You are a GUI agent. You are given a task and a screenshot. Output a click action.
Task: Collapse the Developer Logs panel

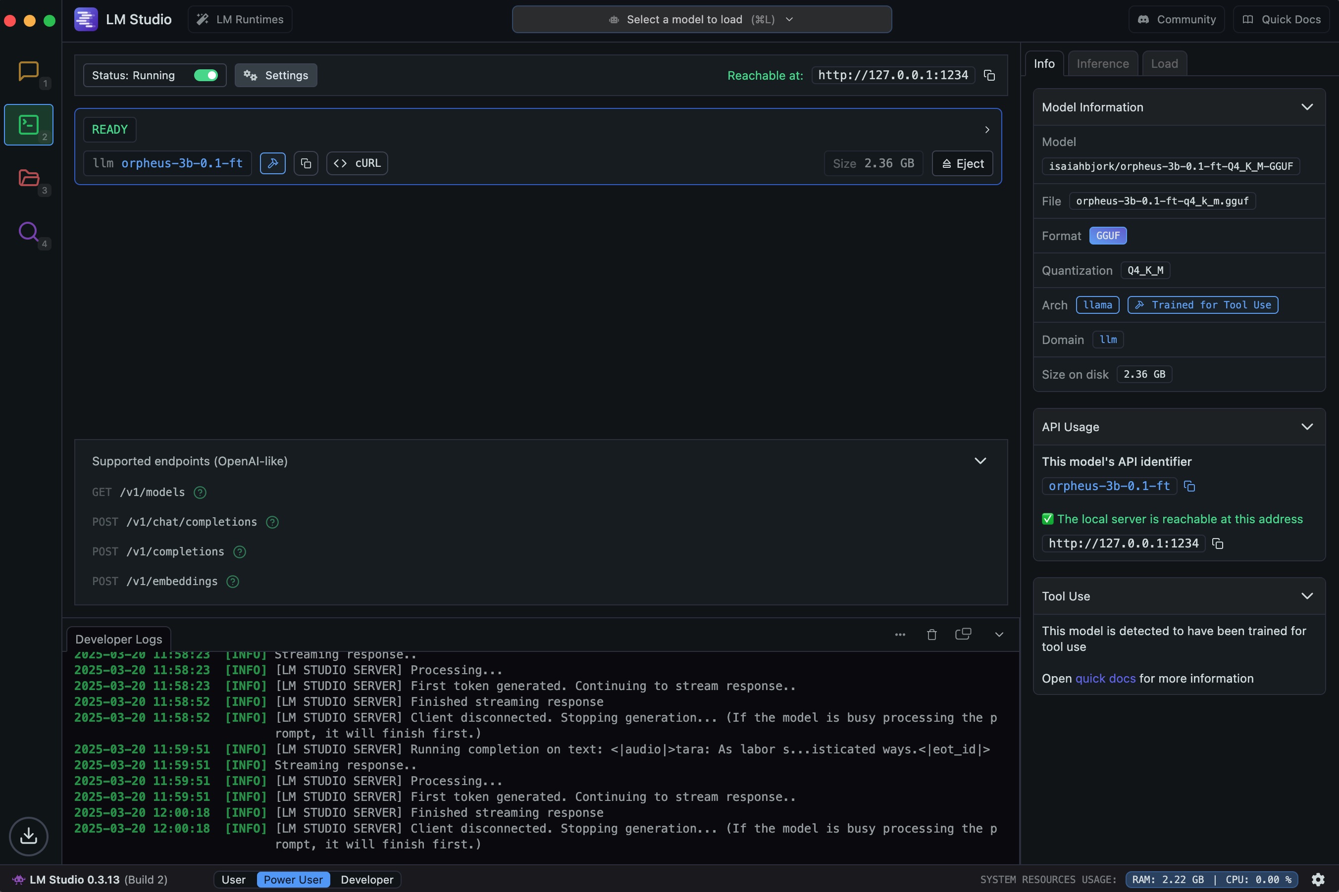pos(999,634)
